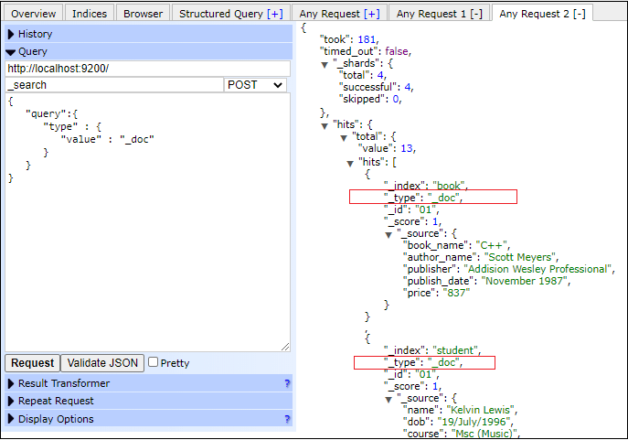This screenshot has height=440, width=628.
Task: Click the "author_name": "Scott Meyers" line
Action: coord(481,257)
